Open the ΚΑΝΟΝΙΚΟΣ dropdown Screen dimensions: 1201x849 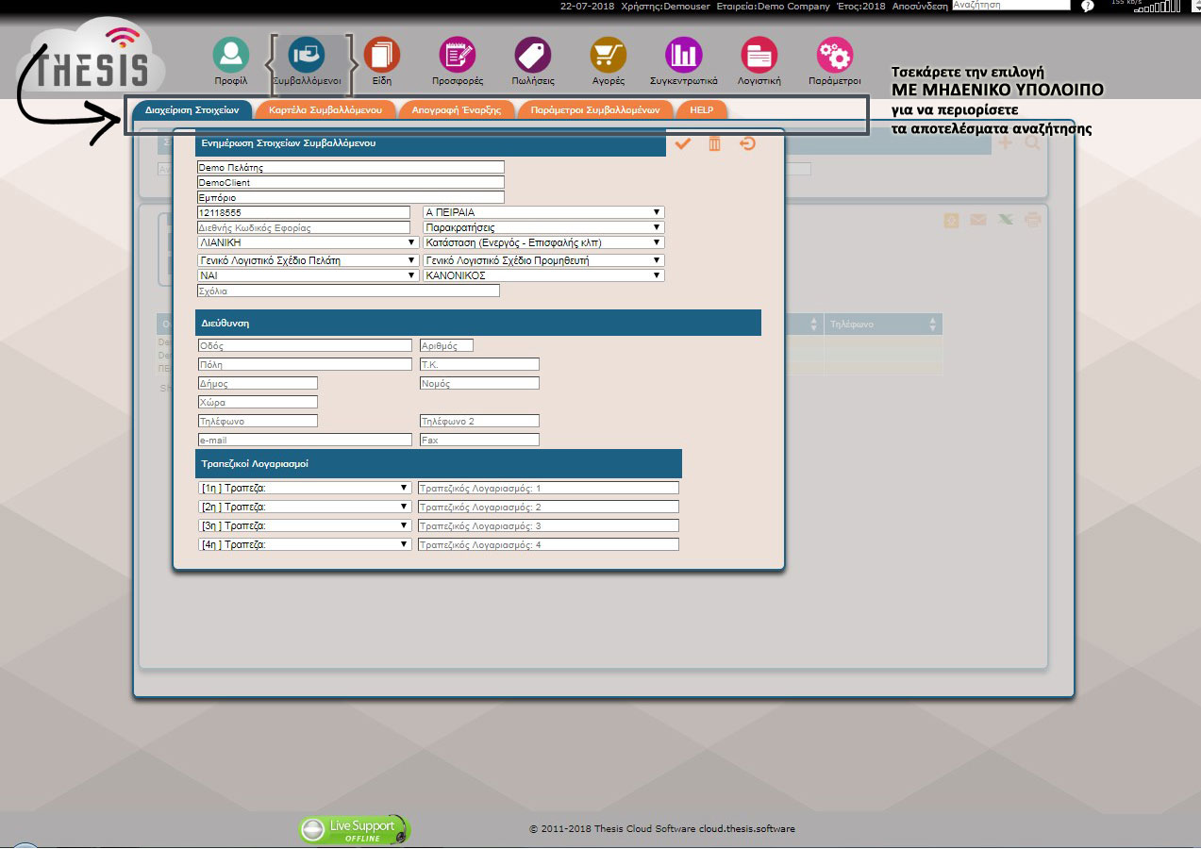(x=543, y=275)
